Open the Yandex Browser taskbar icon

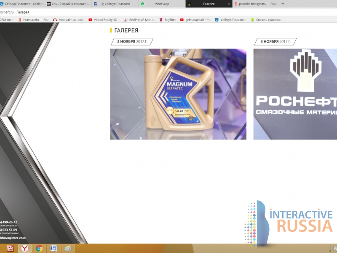pyautogui.click(x=24, y=249)
